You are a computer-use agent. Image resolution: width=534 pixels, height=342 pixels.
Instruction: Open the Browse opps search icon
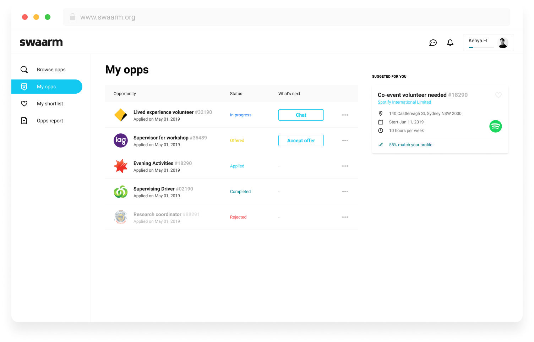(x=24, y=70)
